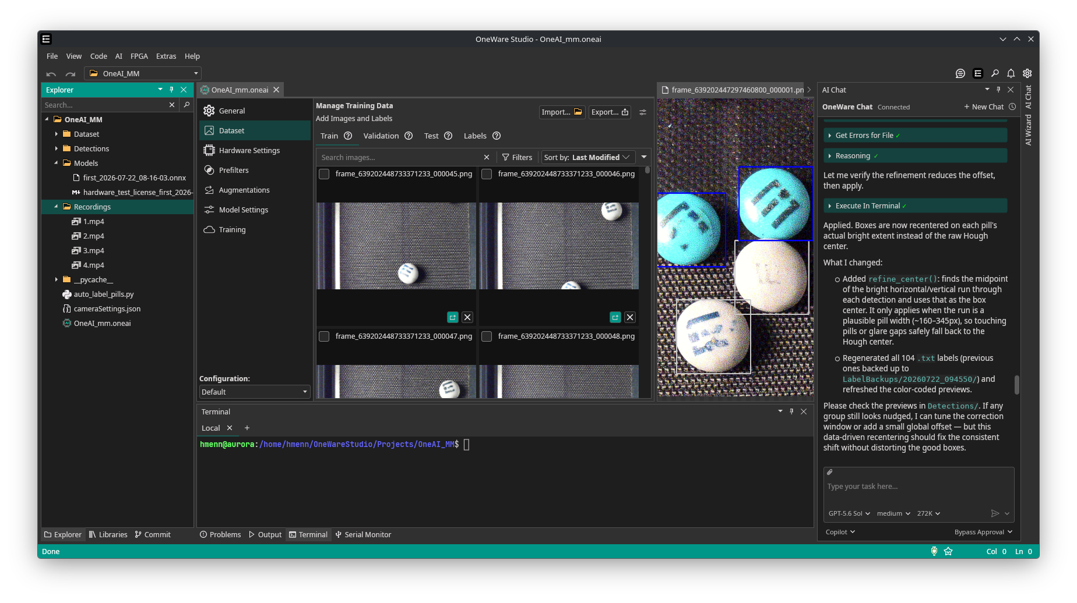Open the Configuration Default dropdown

coord(255,392)
